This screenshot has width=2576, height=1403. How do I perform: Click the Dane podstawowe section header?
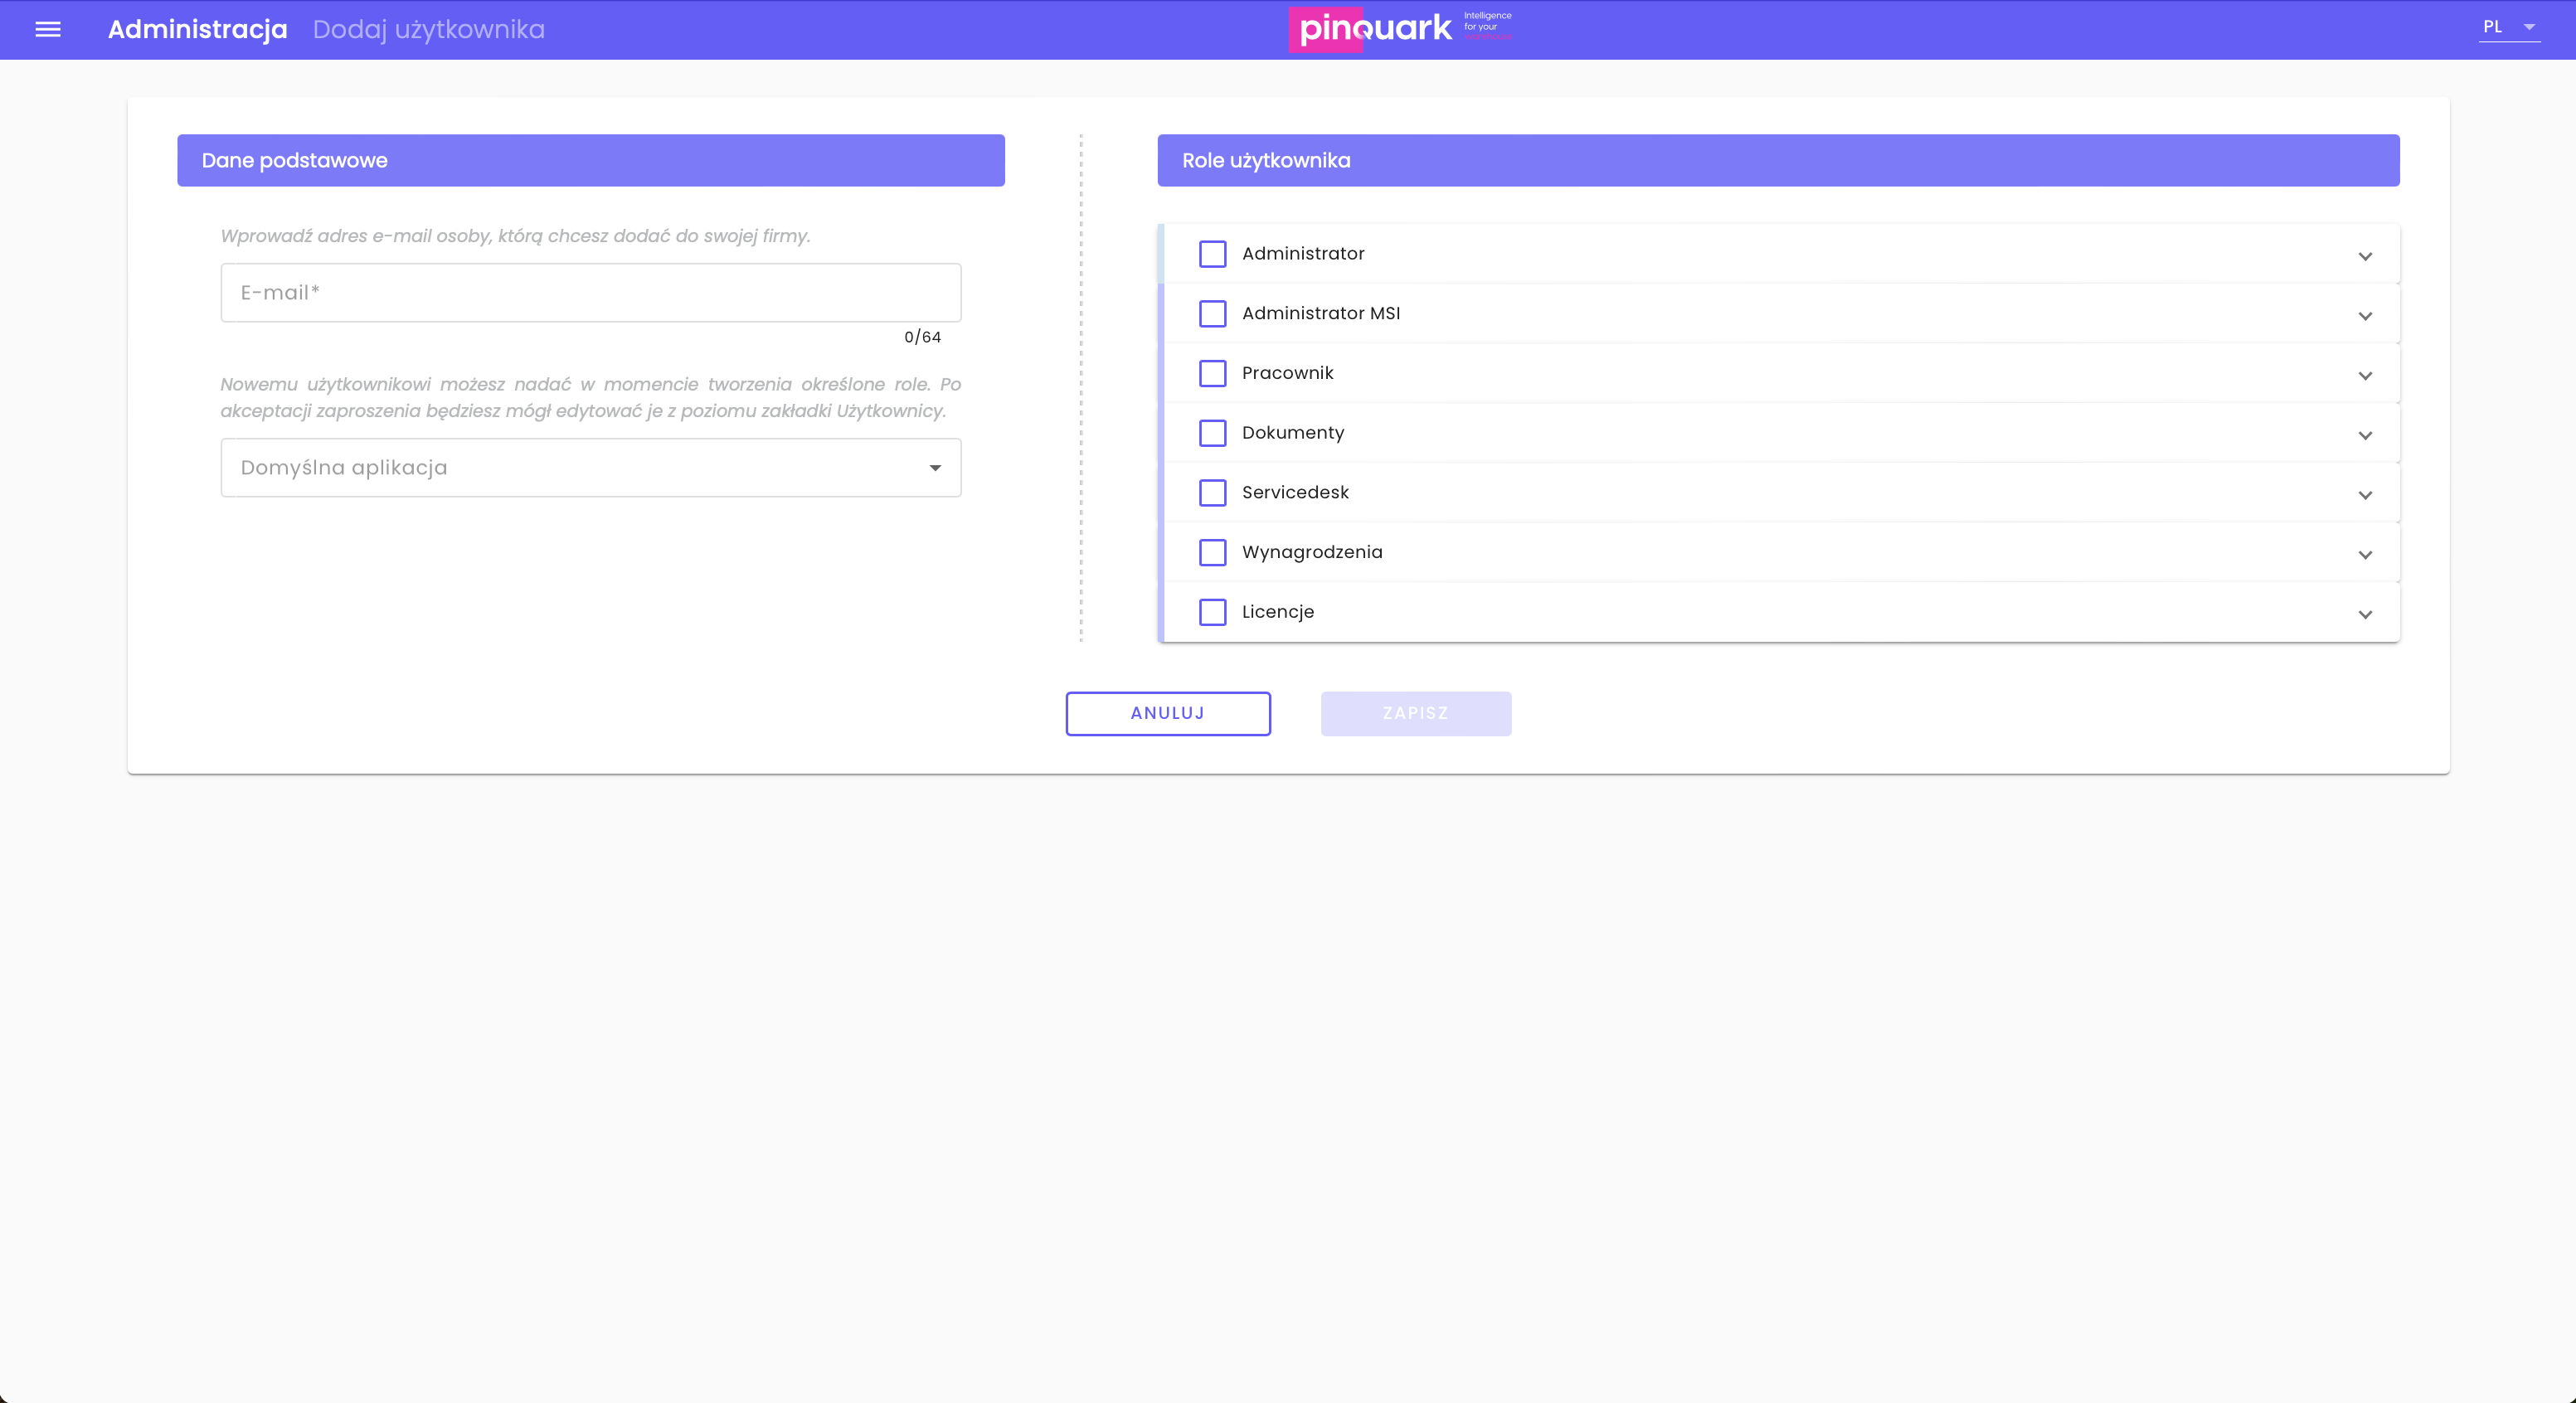coord(591,160)
